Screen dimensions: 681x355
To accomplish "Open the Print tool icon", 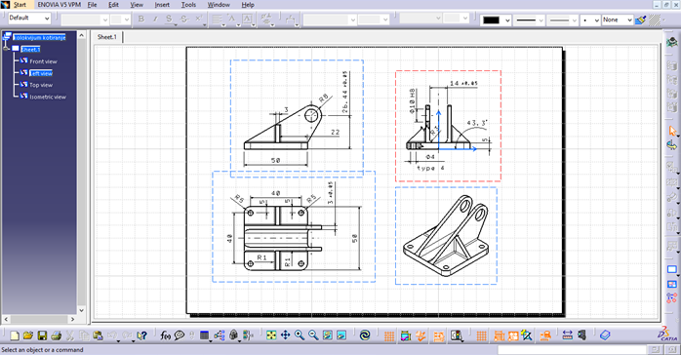I will click(56, 335).
